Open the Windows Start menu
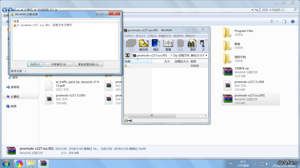Screen dimensions: 300x168 pos(6,164)
